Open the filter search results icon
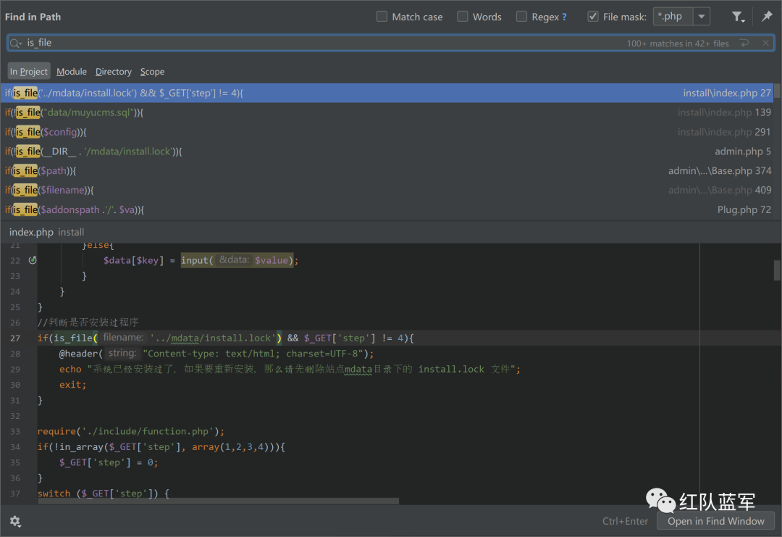Image resolution: width=782 pixels, height=537 pixels. [738, 17]
